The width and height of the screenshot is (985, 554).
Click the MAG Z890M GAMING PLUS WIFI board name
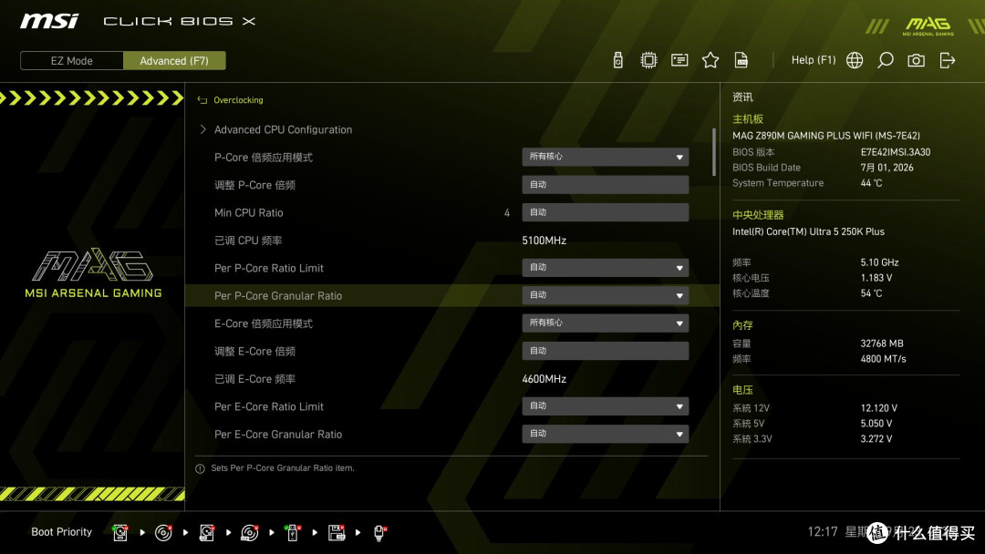click(x=826, y=136)
